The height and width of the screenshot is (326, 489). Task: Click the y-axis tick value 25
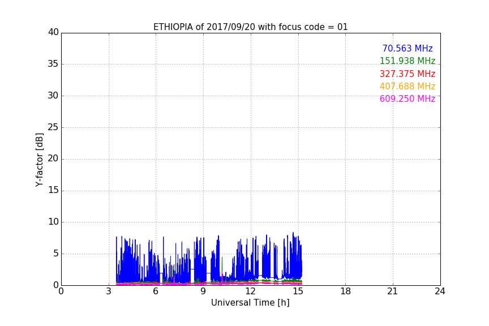coord(53,127)
